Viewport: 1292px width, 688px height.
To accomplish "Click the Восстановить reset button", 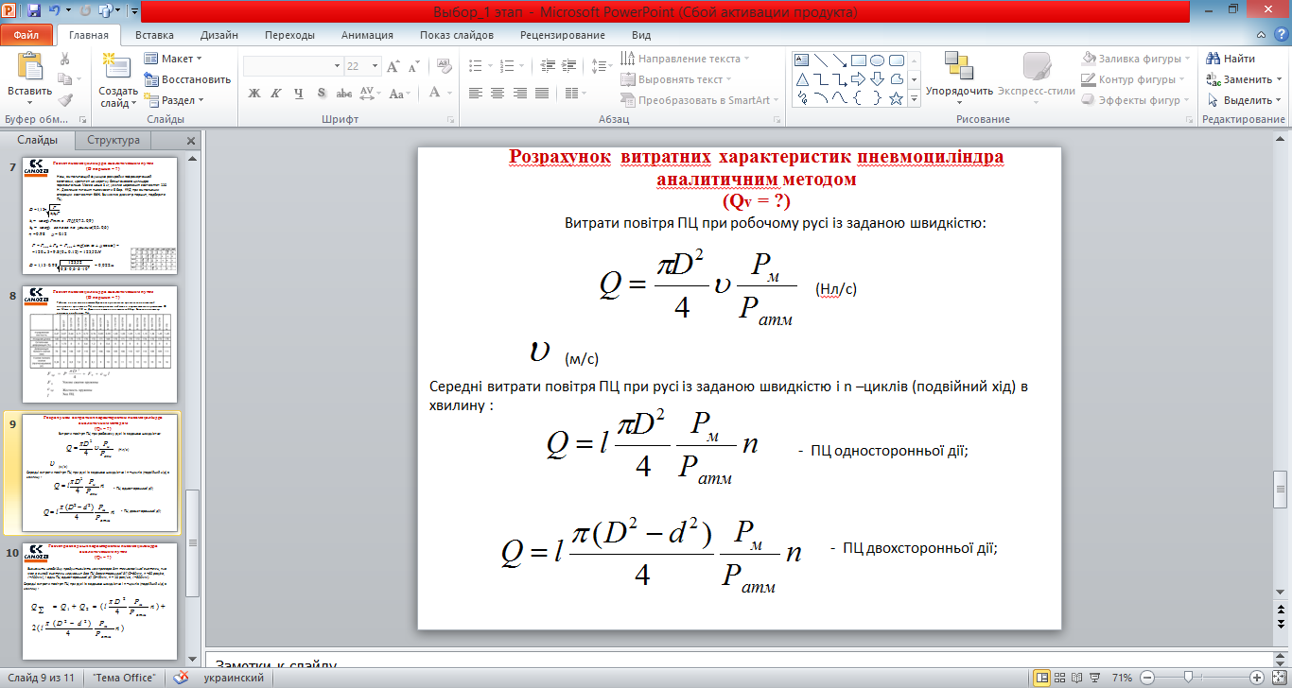I will (188, 79).
